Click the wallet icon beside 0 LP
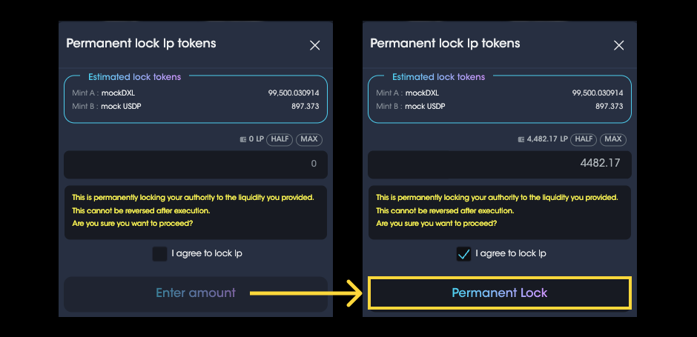This screenshot has width=697, height=337. pyautogui.click(x=243, y=139)
